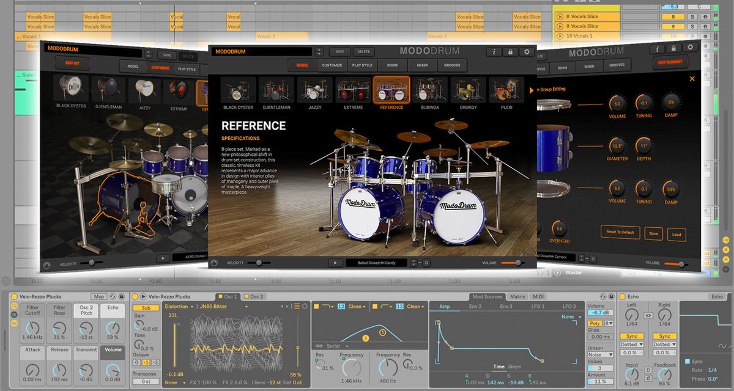Select the Bubinga kit in center window
The height and width of the screenshot is (391, 734).
(430, 93)
